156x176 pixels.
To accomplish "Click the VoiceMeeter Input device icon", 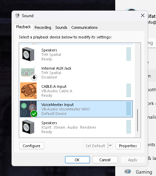I will [x=28, y=109].
